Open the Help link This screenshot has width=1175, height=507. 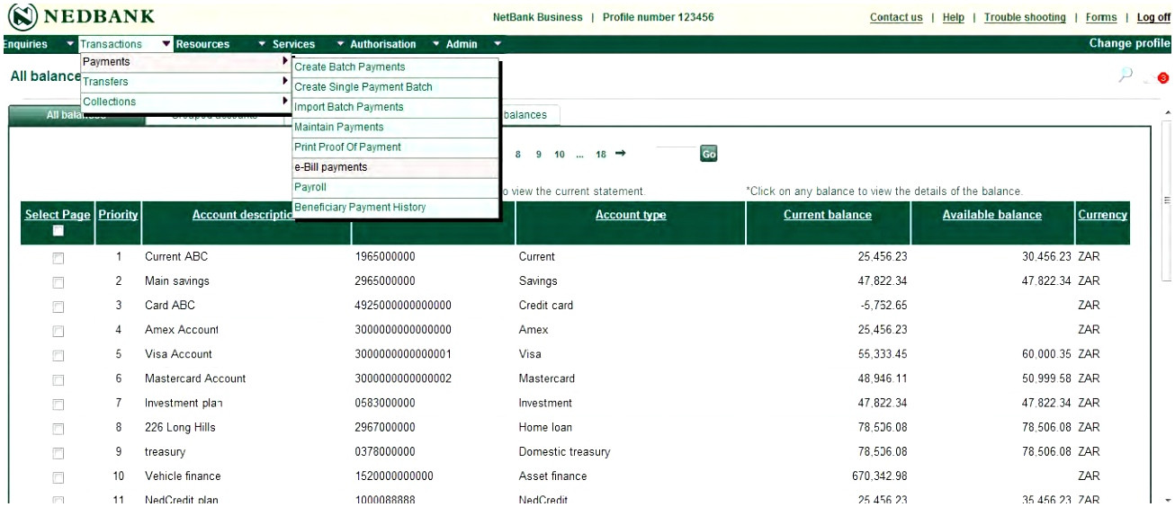pos(953,18)
